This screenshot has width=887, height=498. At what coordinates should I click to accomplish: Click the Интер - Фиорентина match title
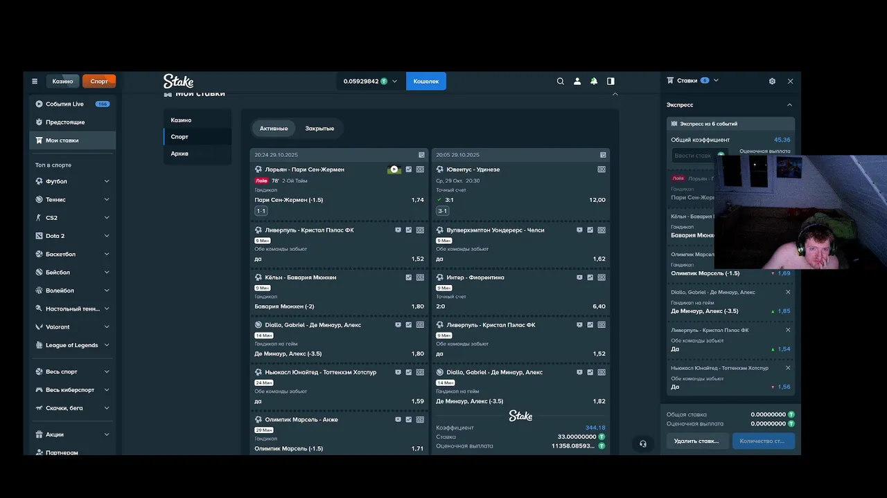(475, 277)
